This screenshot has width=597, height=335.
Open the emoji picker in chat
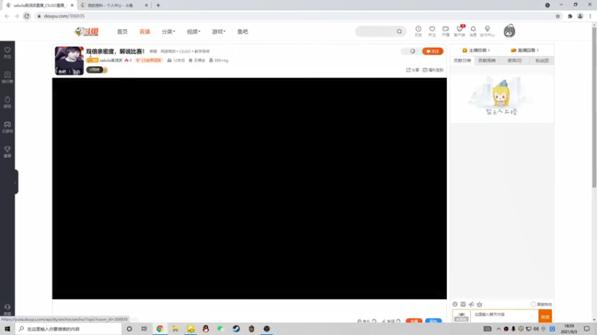(455, 304)
